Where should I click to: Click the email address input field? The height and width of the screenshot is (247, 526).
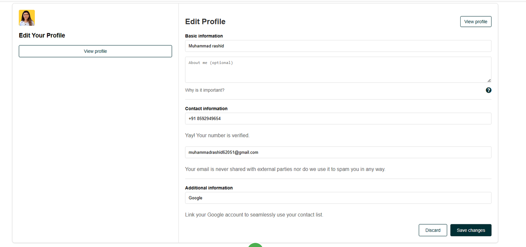click(x=338, y=152)
